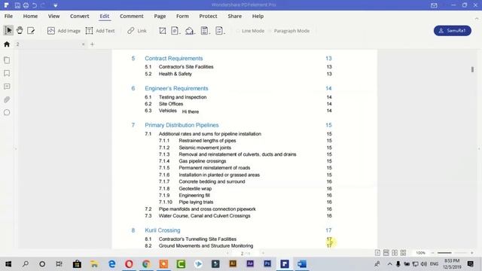482x271 pixels.
Task: Print via the title bar printer icon
Action: pos(26,5)
